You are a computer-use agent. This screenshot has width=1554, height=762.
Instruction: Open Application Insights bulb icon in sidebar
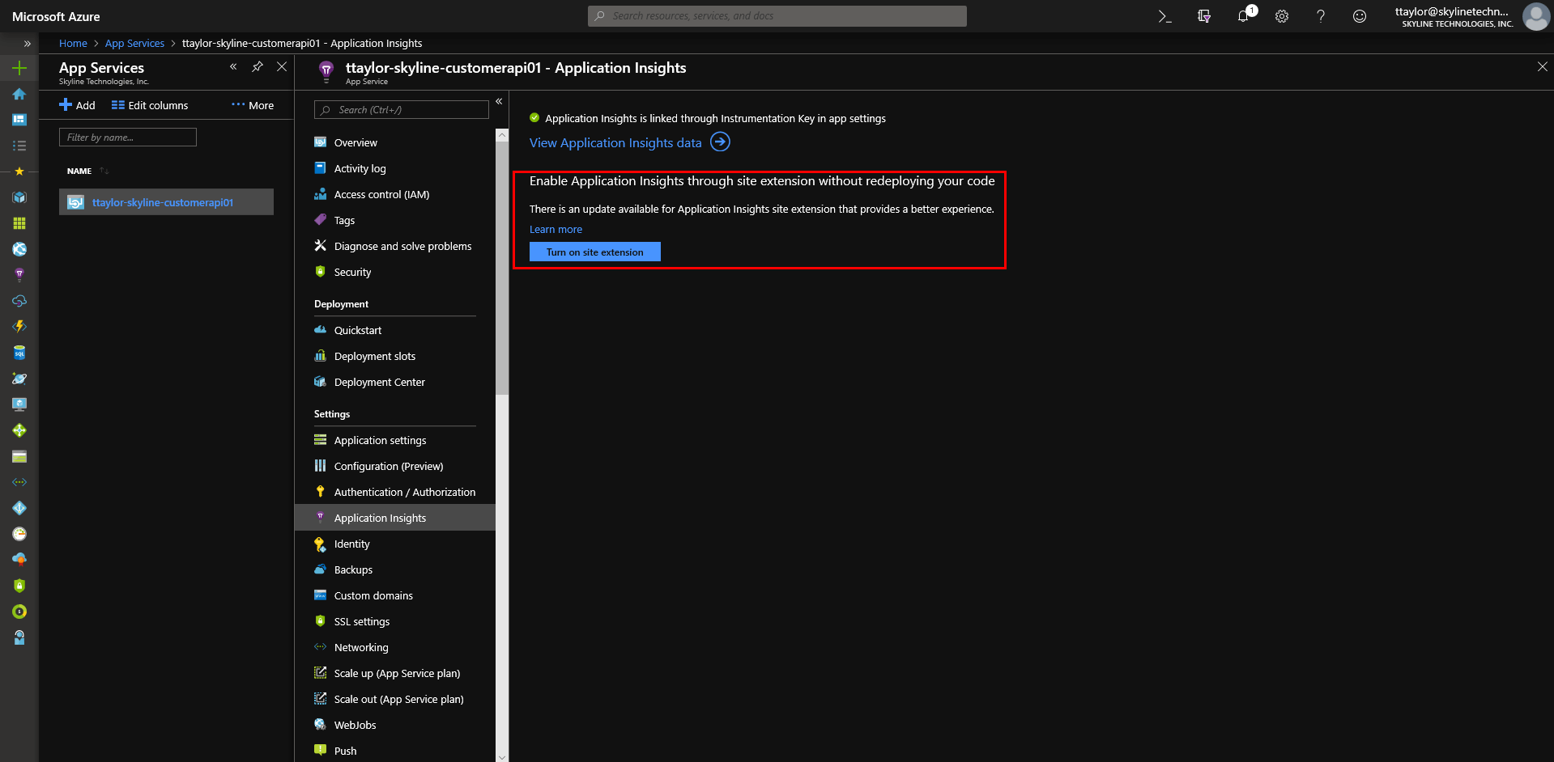(19, 275)
